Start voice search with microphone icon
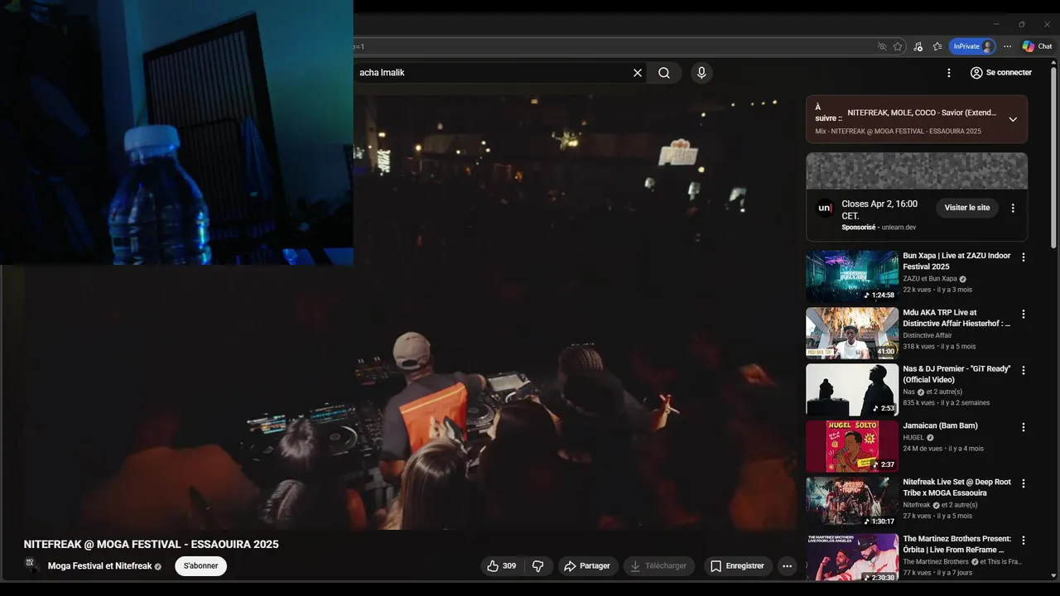1060x596 pixels. (x=701, y=73)
